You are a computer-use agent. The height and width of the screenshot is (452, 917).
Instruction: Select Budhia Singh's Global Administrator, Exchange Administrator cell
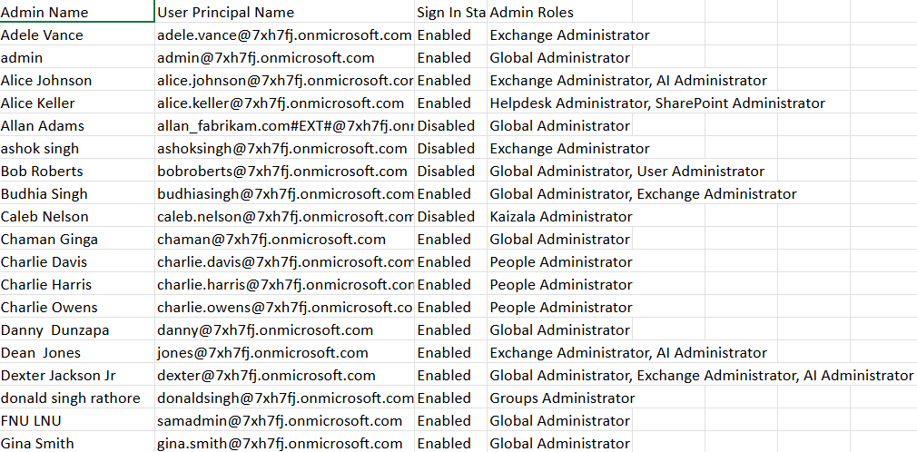[643, 194]
